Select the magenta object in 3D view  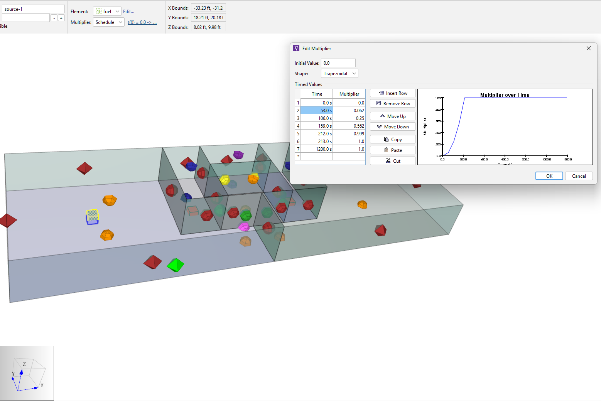pos(243,227)
